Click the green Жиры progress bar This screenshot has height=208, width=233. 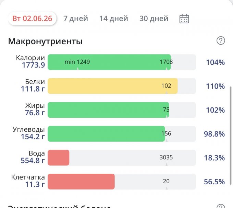108,110
